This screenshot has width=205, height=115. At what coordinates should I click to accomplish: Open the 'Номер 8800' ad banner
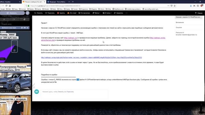[15, 47]
